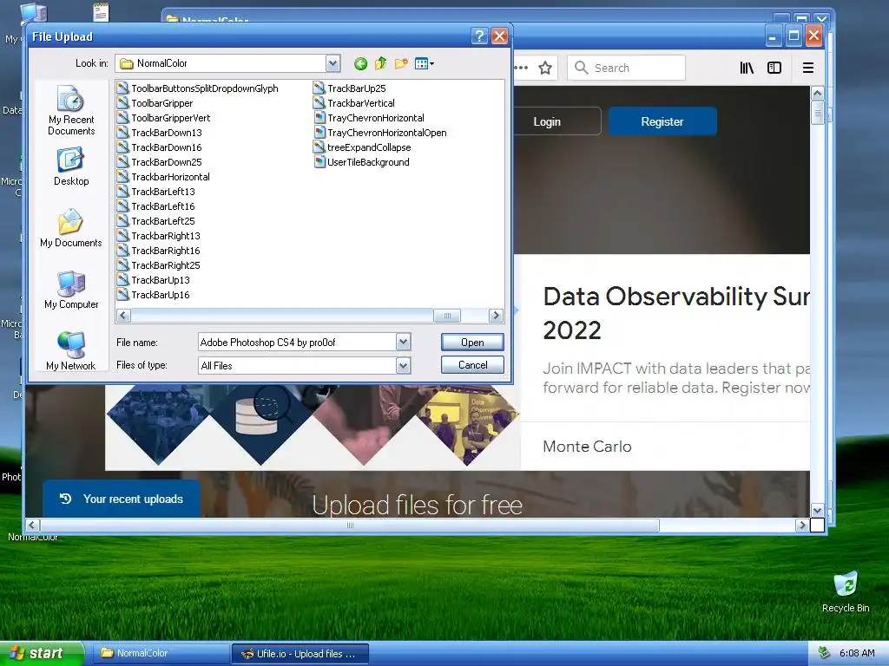Viewport: 889px width, 666px height.
Task: Click file list scrollbar left arrow
Action: [123, 316]
